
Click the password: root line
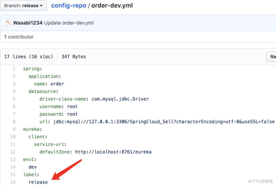tap(58, 114)
